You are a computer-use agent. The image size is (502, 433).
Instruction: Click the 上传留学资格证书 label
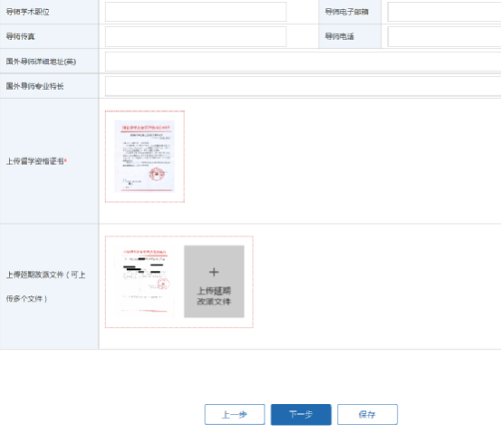click(36, 161)
